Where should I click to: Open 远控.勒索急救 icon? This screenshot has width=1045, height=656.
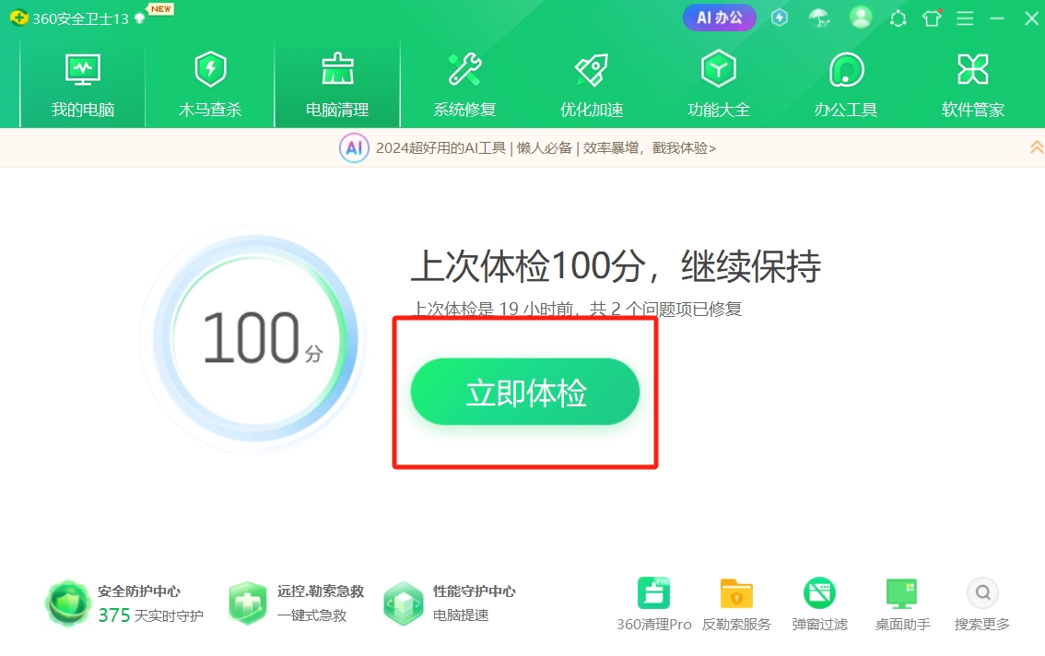247,602
